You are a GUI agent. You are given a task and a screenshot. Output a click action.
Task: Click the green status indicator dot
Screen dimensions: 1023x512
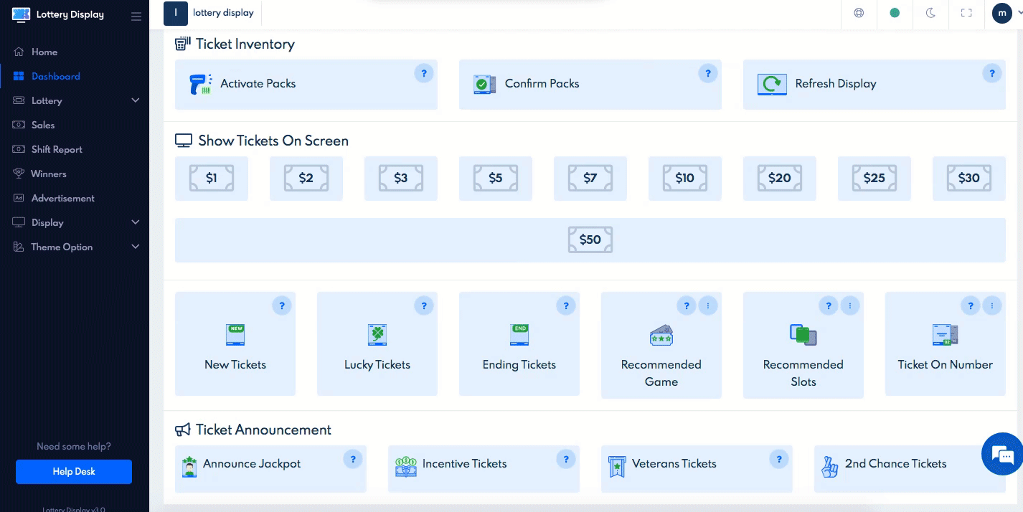(895, 13)
